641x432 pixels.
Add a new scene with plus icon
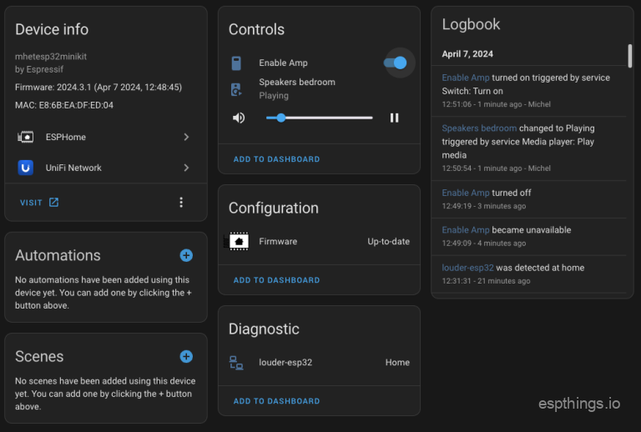[x=186, y=356]
